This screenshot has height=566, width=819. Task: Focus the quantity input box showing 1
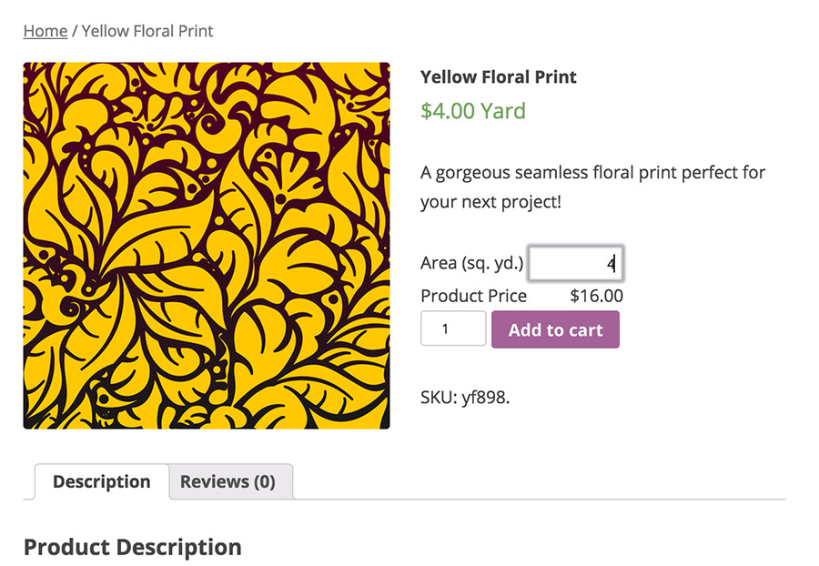[x=452, y=328]
